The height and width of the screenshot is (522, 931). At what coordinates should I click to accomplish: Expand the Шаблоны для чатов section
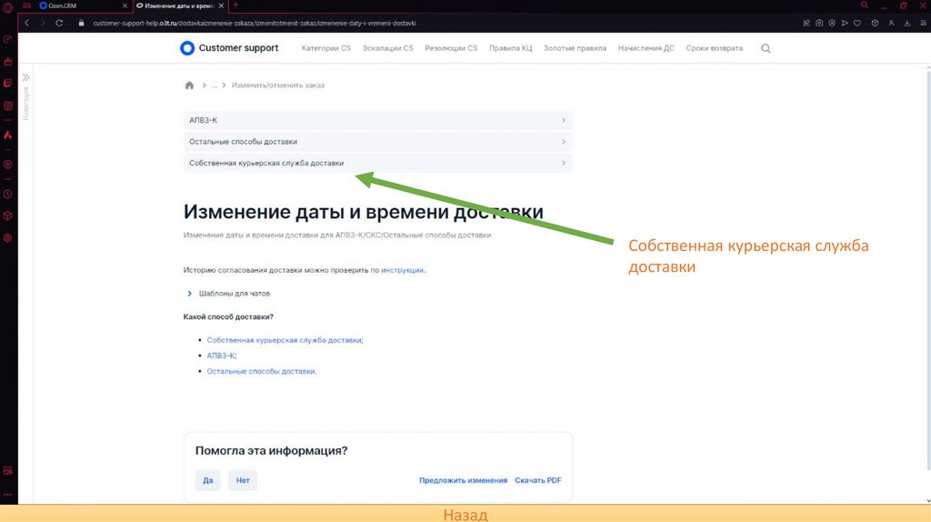coord(228,294)
